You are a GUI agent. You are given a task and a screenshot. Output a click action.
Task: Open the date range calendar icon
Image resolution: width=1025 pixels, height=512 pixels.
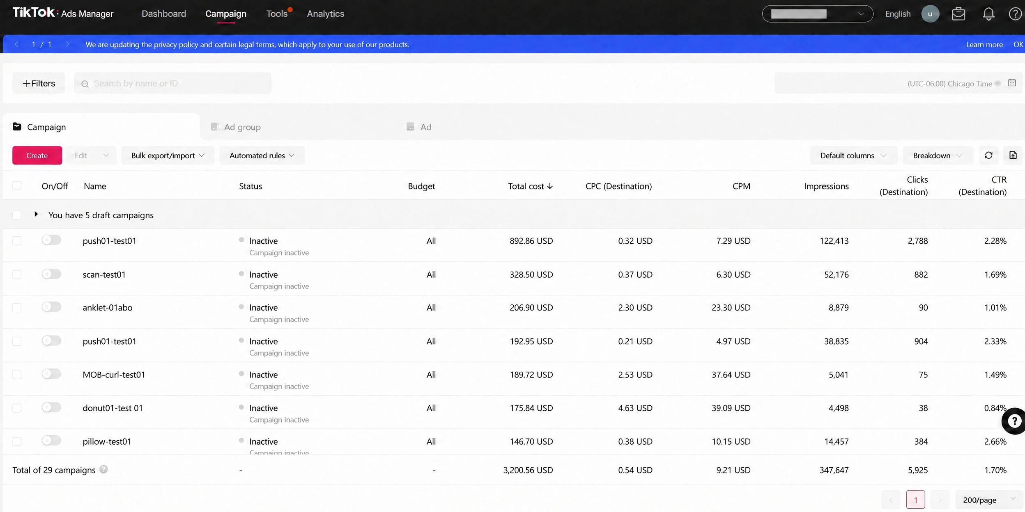1012,83
